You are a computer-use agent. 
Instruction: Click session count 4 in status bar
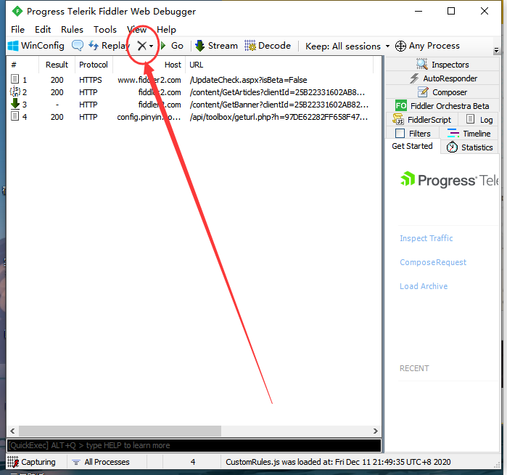click(193, 462)
